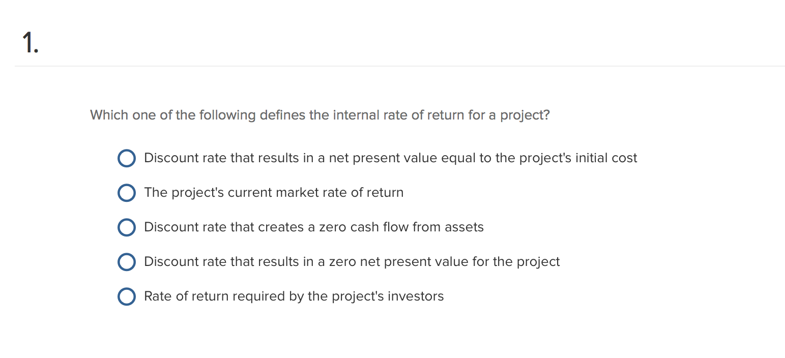Click the answer text 'Discount rate that creates a zero cash flow from assets'
Image resolution: width=785 pixels, height=358 pixels.
(x=314, y=227)
